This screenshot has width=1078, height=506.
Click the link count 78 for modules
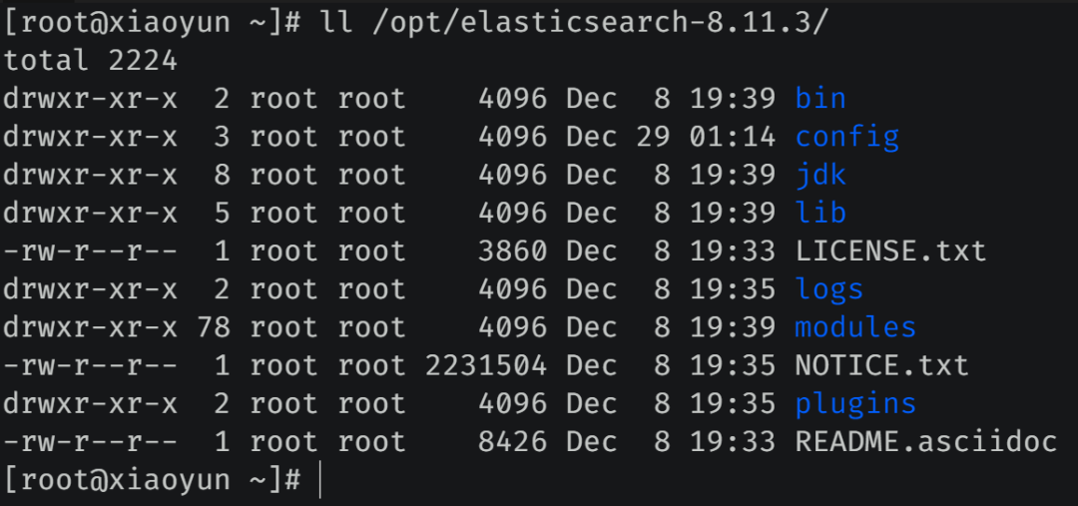click(x=214, y=327)
